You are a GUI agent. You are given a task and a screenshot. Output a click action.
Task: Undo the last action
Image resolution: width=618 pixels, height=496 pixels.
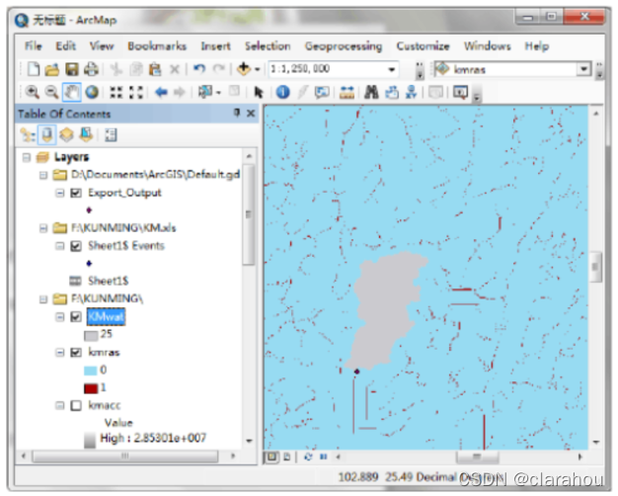199,69
